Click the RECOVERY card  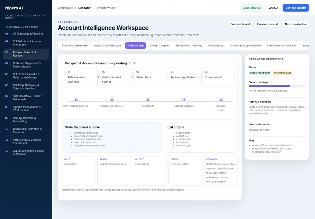[221, 170]
